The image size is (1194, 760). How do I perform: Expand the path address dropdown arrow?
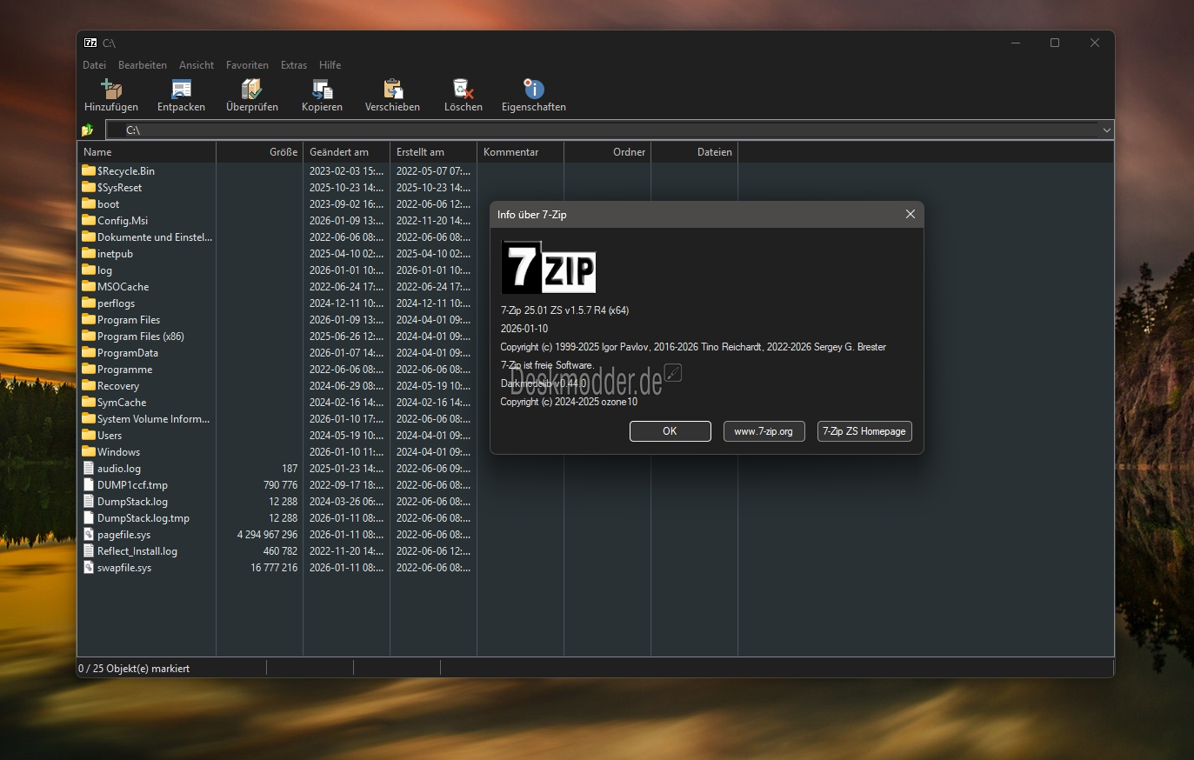pos(1106,130)
